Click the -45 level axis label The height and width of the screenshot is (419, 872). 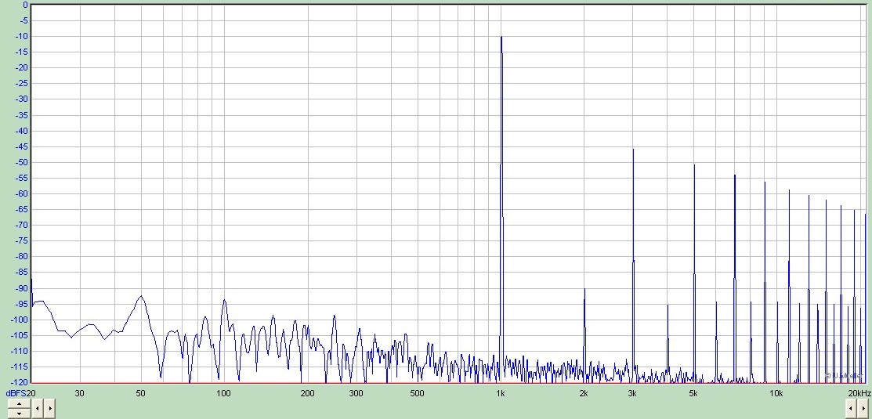click(x=21, y=146)
